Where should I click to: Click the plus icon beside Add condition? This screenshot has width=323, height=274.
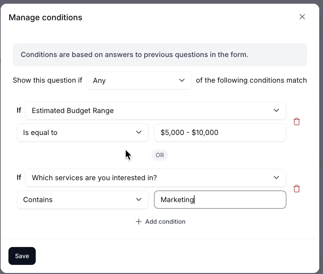138,222
